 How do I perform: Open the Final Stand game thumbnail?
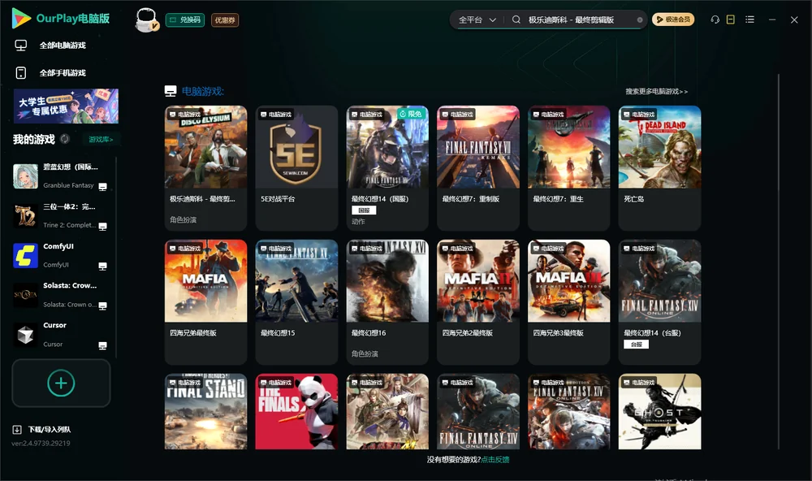point(205,412)
